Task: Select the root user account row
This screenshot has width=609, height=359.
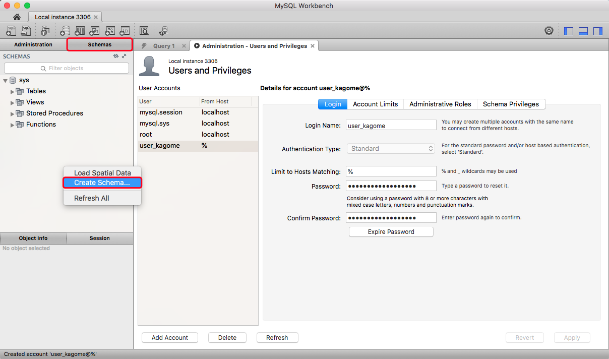Action: tap(198, 135)
